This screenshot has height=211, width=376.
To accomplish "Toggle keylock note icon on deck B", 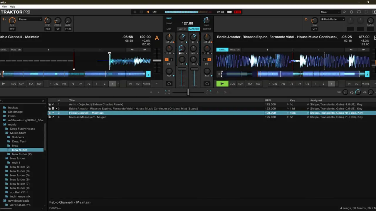I will [367, 74].
